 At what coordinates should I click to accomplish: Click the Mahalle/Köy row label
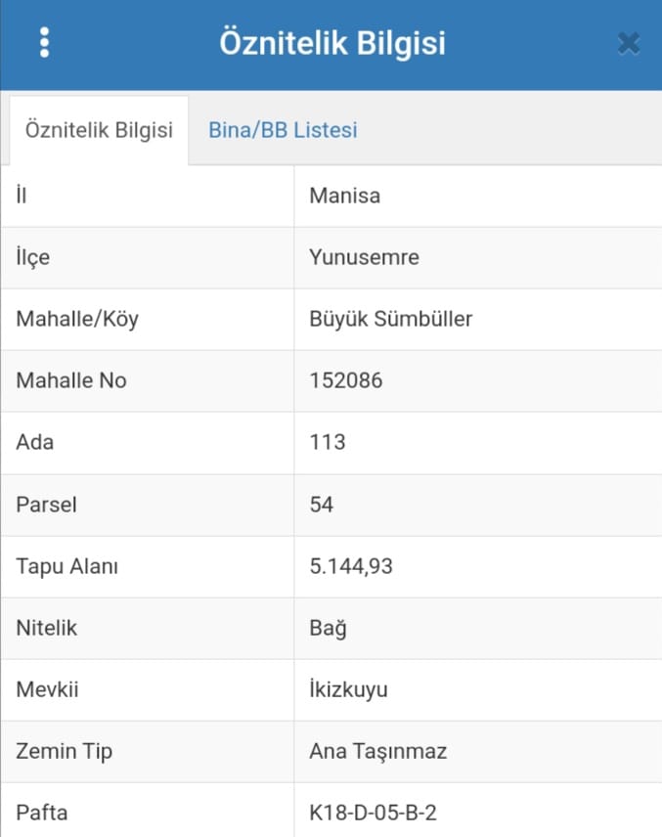point(77,319)
